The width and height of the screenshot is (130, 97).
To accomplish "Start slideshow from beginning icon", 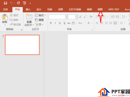I will (x=24, y=3).
